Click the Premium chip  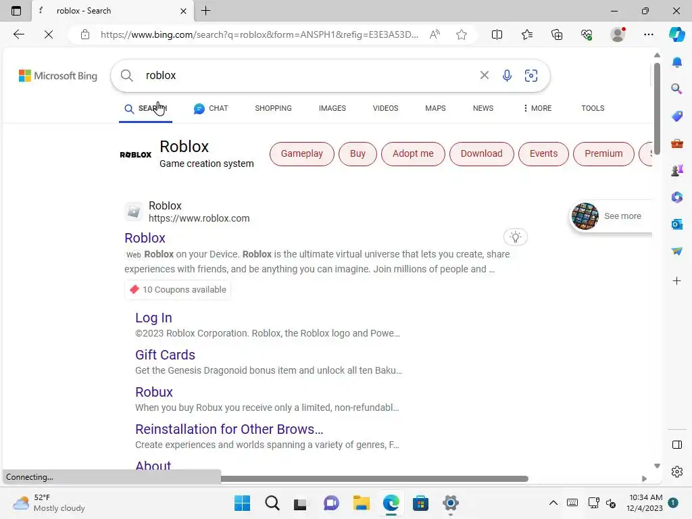(603, 153)
